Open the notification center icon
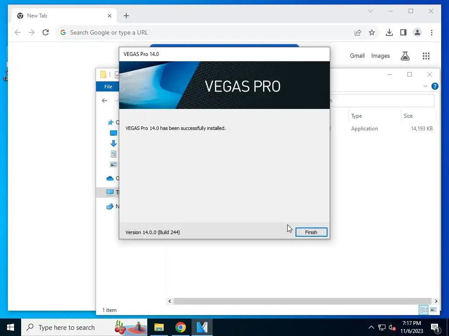Viewport: 449px width, 336px height. [x=435, y=327]
